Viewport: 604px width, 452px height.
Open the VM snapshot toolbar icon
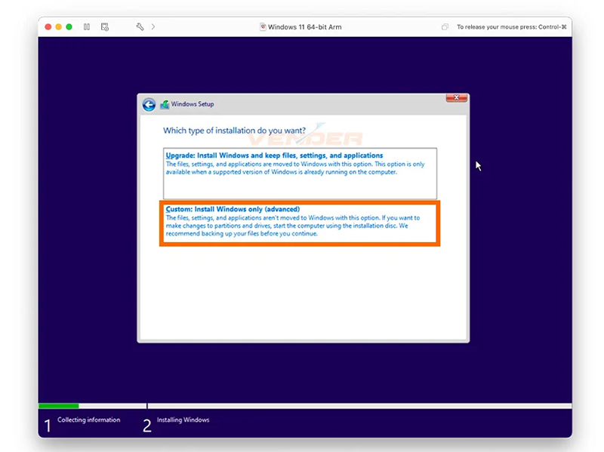point(105,27)
